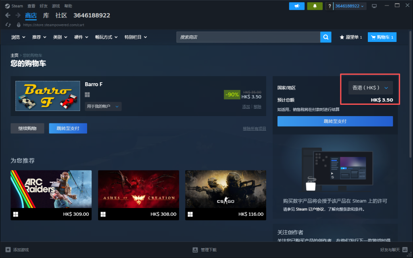413x258 pixels.
Task: Expand the Hong Kong (HK$) region dropdown
Action: 370,87
